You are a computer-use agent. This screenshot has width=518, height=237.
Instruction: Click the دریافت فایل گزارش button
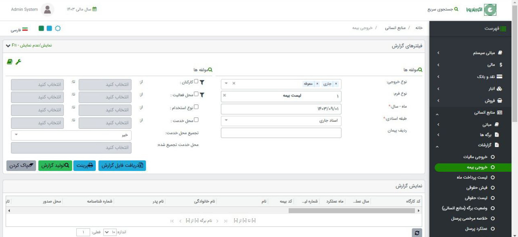(x=122, y=165)
